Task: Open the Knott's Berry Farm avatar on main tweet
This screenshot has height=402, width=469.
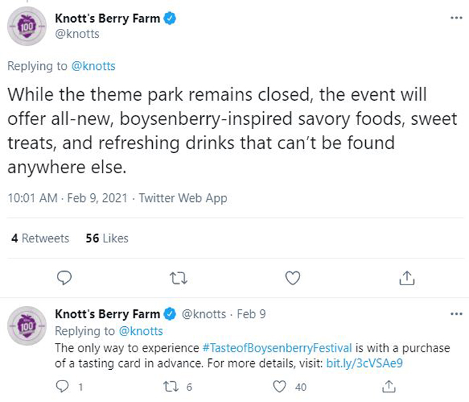Action: 27,26
